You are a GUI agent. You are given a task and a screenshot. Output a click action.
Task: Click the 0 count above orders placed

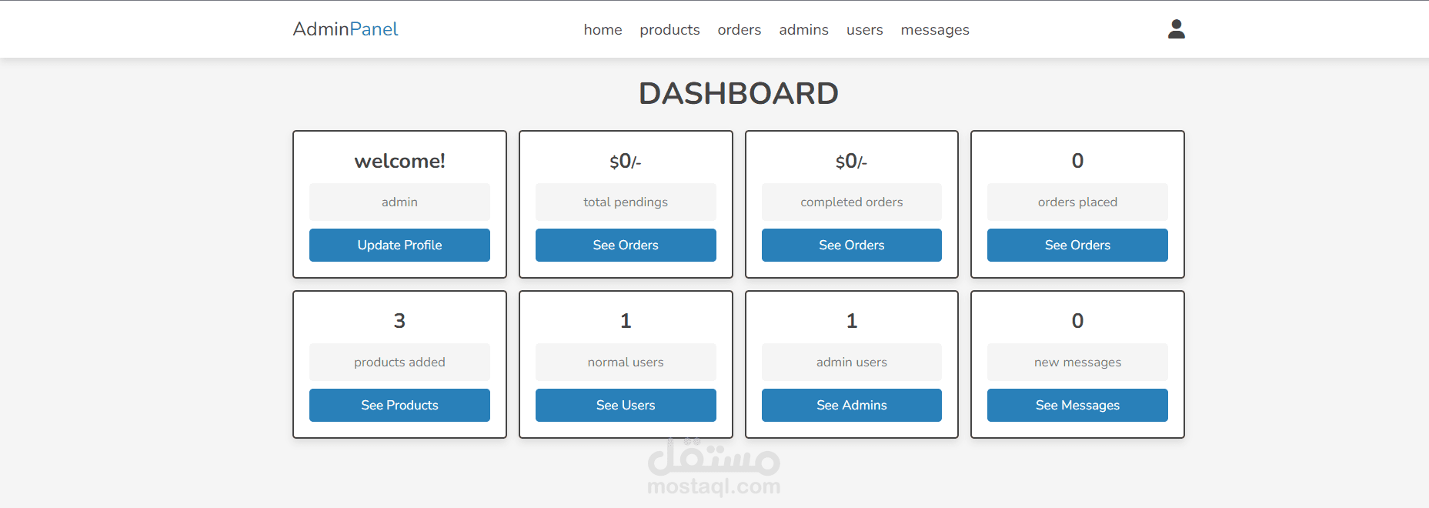click(1077, 161)
